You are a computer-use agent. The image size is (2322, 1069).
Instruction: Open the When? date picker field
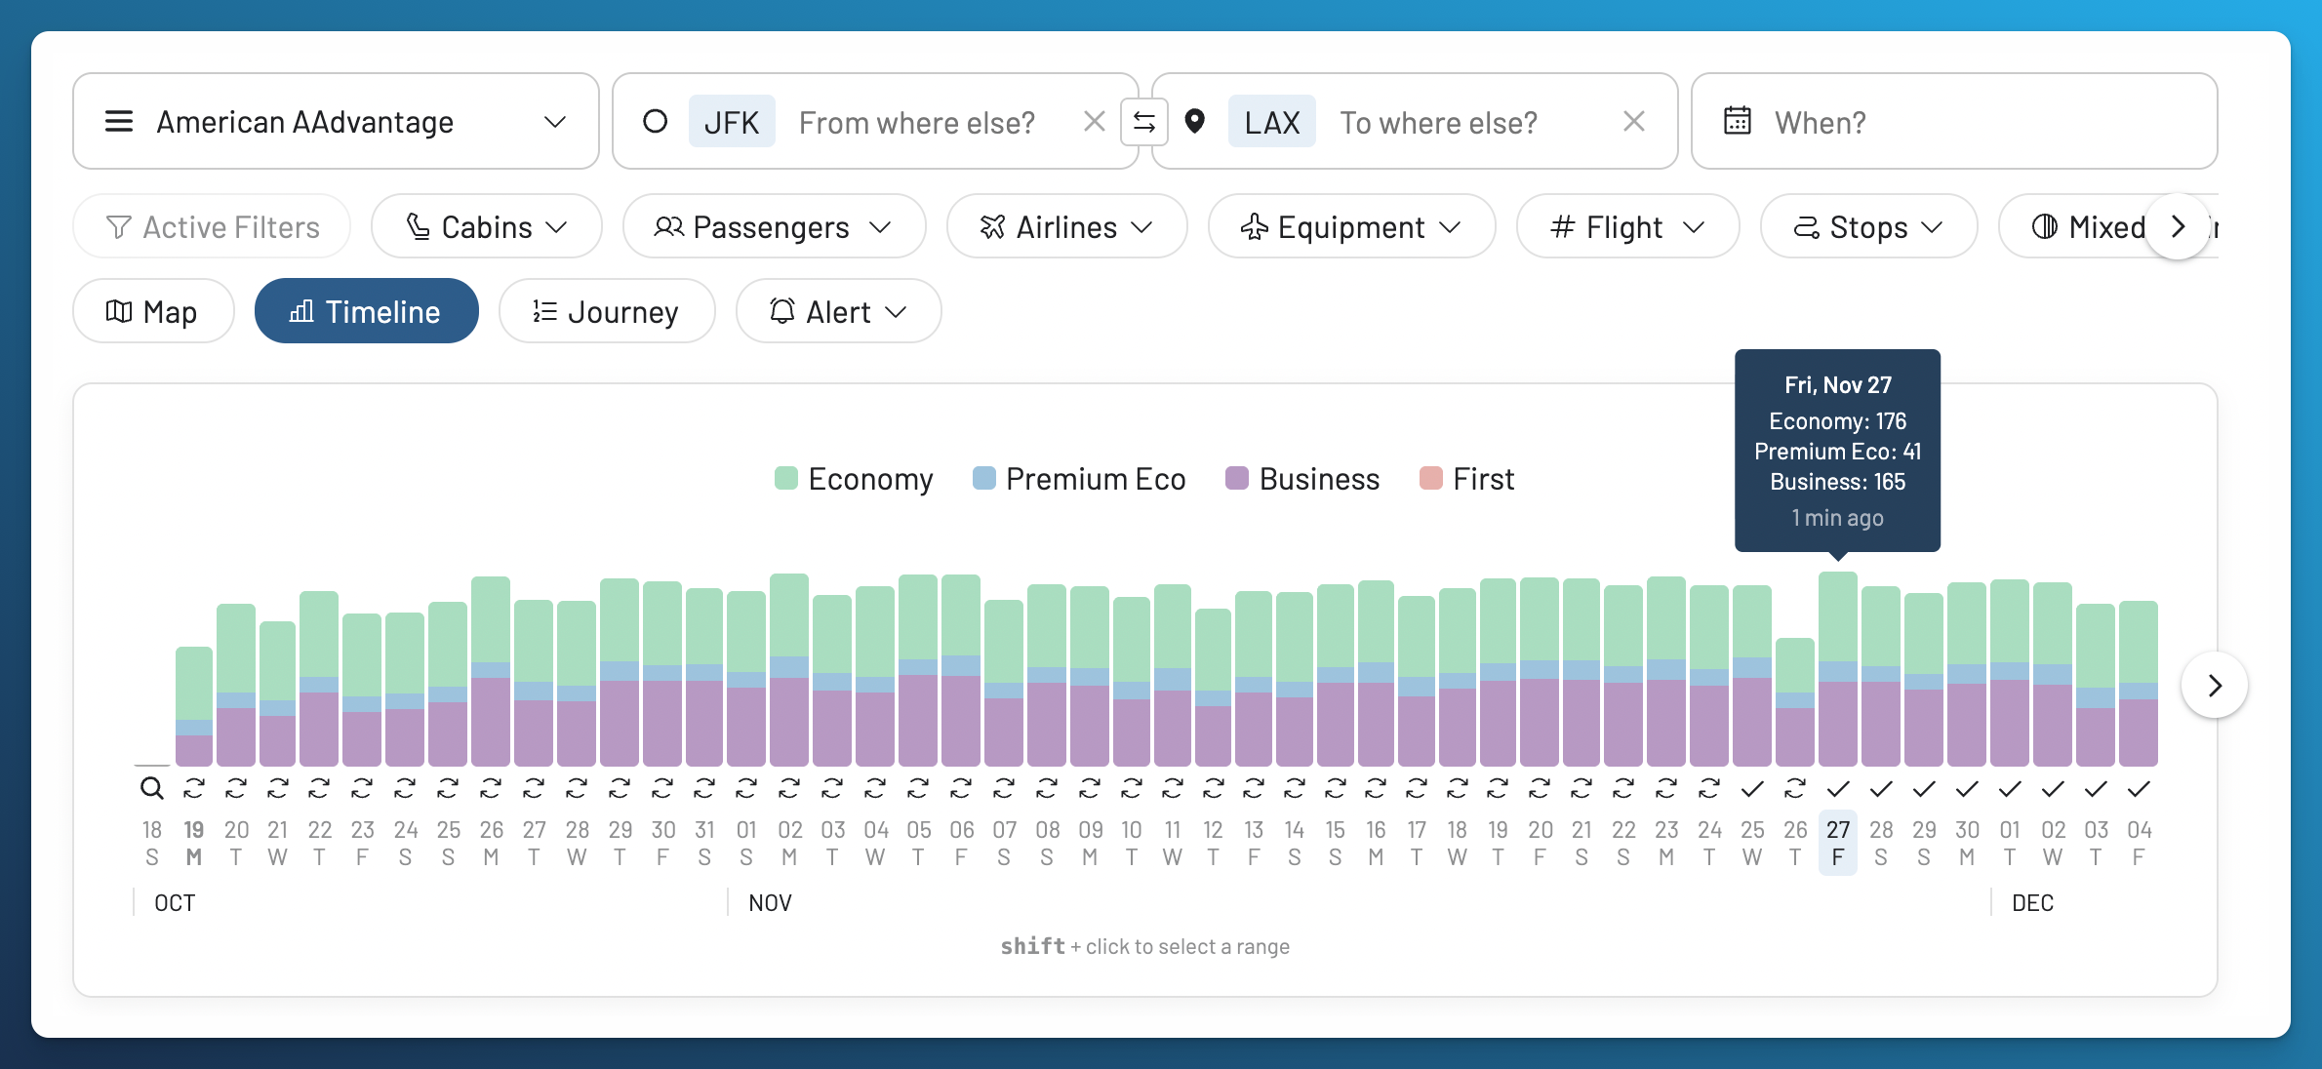pos(1954,122)
